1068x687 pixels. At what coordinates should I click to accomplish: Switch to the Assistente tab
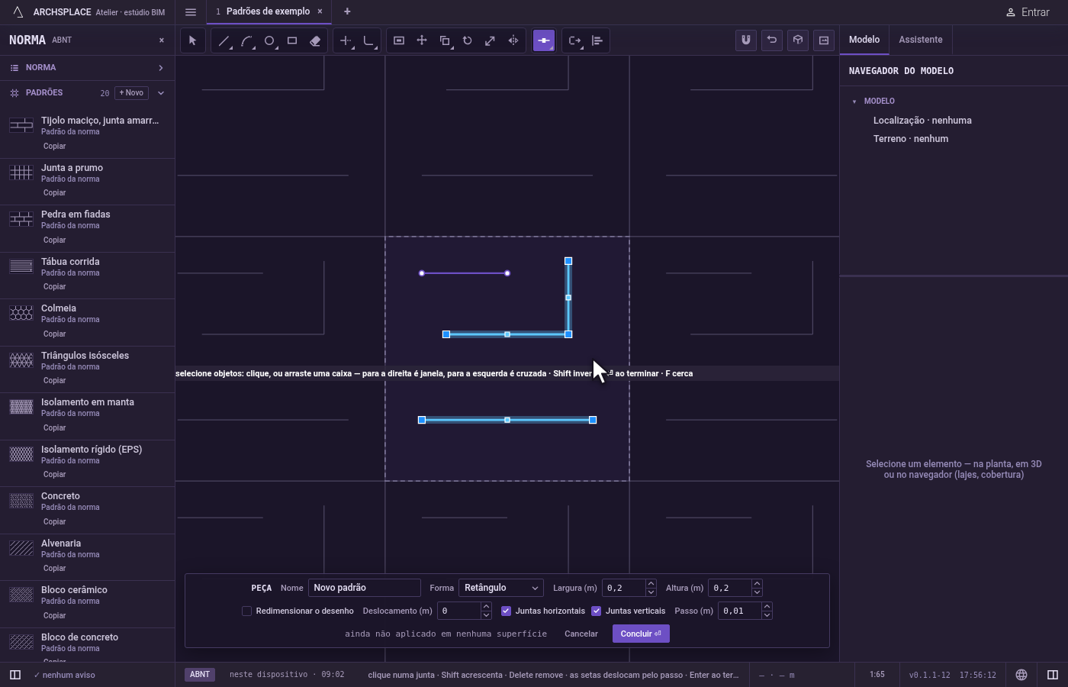coord(921,40)
